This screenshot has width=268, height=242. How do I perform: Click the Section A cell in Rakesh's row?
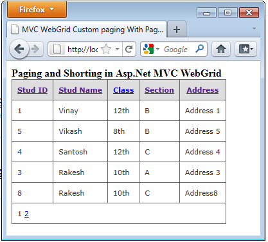pos(159,172)
